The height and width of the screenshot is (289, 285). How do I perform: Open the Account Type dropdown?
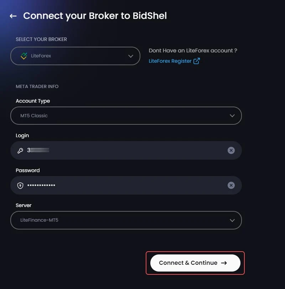(x=125, y=115)
